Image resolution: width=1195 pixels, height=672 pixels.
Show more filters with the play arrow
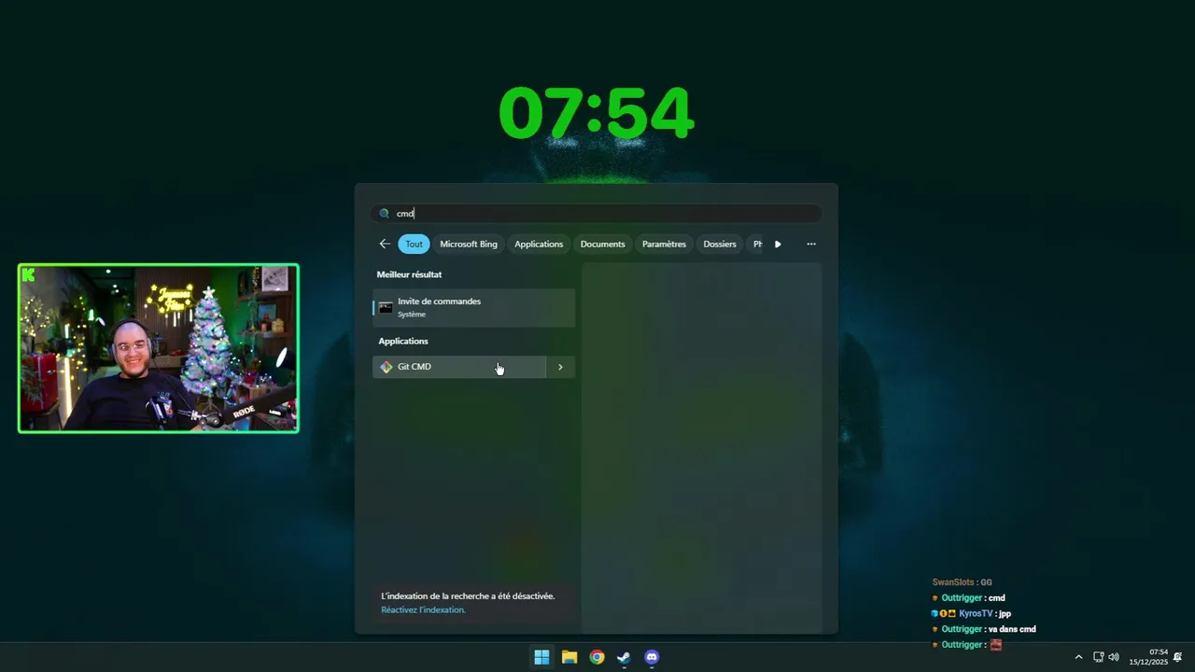pos(778,245)
